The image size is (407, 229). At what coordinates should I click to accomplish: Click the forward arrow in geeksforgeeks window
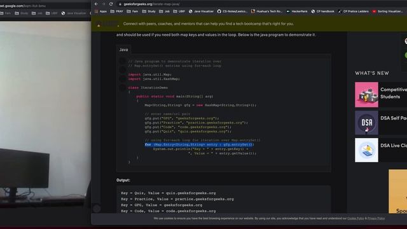[104, 4]
